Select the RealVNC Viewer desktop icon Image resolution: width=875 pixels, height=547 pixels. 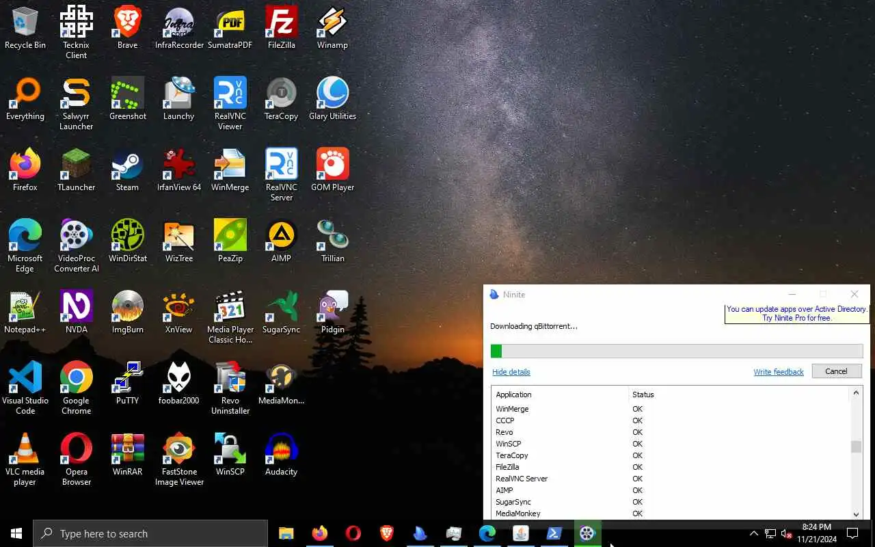[230, 104]
